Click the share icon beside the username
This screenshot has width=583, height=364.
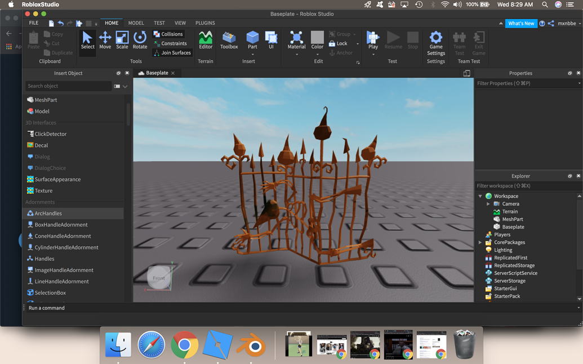tap(551, 24)
